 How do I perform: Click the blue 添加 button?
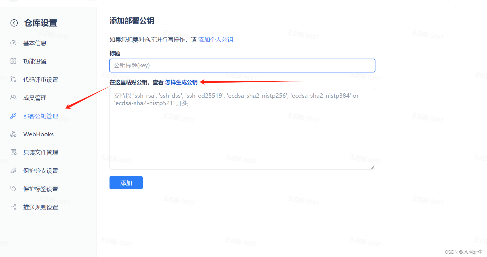126,183
